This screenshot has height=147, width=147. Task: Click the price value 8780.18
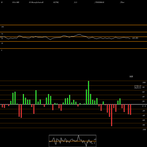[138, 86]
